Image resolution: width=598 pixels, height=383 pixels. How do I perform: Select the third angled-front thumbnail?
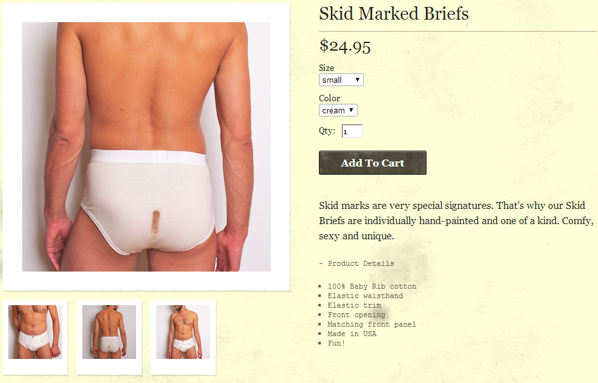pyautogui.click(x=183, y=332)
